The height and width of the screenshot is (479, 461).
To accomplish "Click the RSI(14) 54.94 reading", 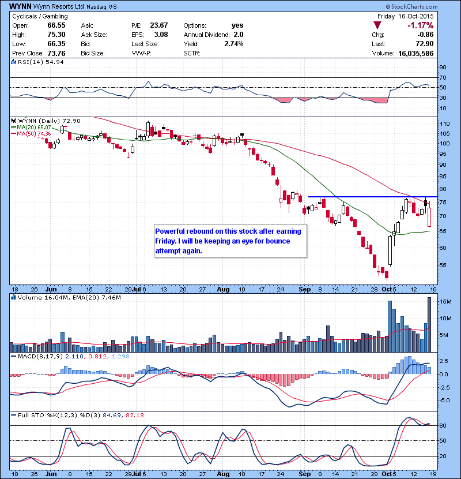I will 41,62.
